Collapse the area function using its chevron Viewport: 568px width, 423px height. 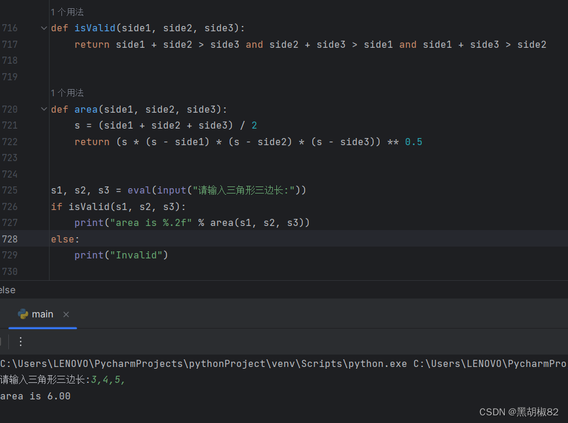coord(43,109)
